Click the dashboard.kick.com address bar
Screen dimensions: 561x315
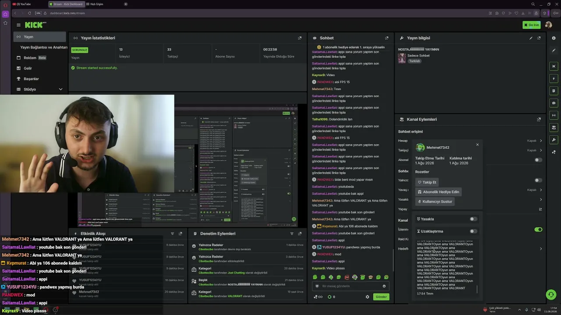click(x=67, y=13)
